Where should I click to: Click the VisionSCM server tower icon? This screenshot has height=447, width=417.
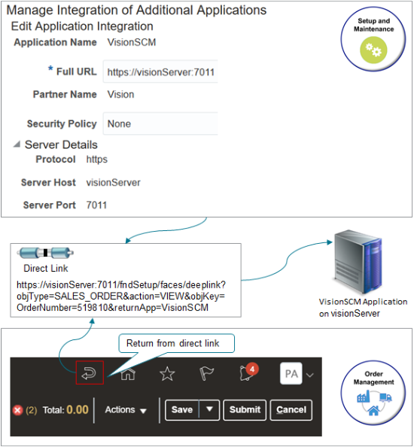(358, 262)
